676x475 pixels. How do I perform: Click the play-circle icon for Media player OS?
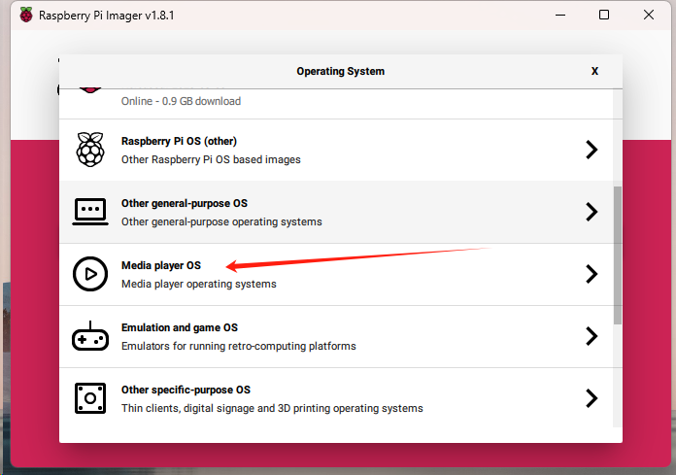pos(90,274)
